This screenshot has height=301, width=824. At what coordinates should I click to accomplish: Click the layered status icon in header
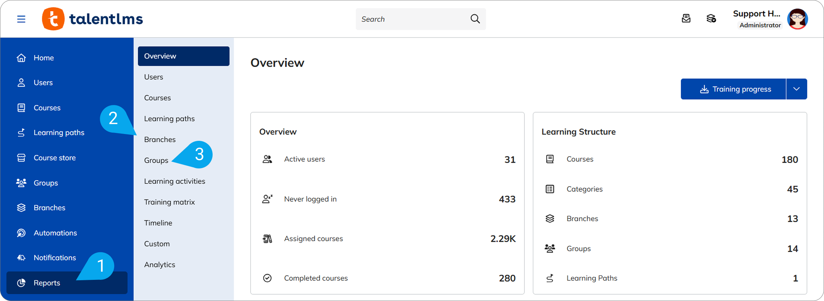point(711,19)
